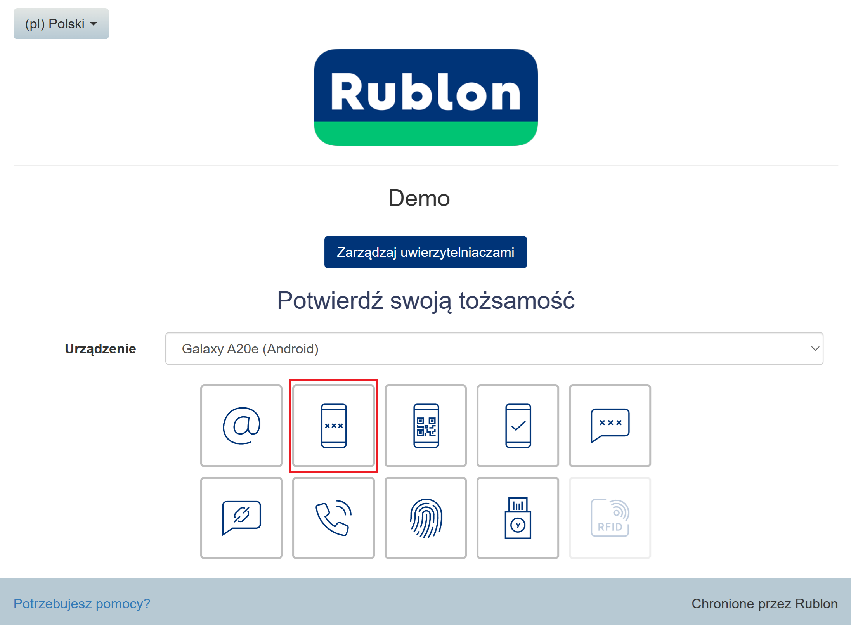
Task: Click the Potwierdź swoją tożsamość heading
Action: 425,301
